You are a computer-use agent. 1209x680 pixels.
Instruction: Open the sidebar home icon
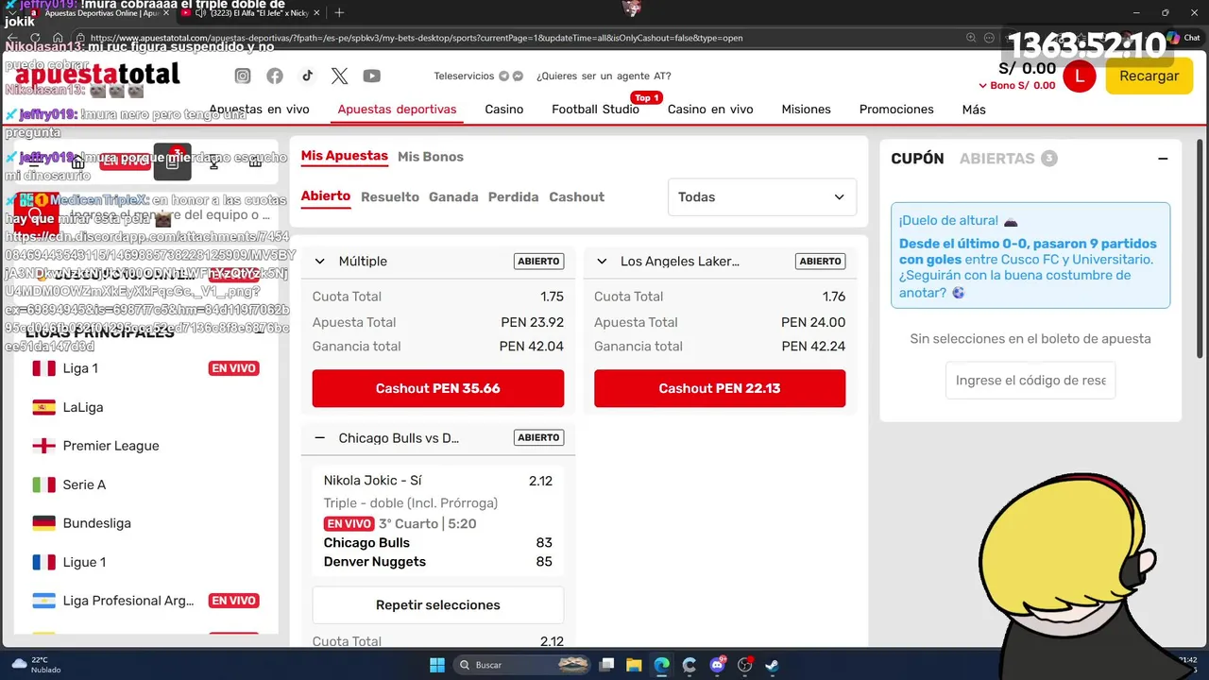[x=78, y=161]
